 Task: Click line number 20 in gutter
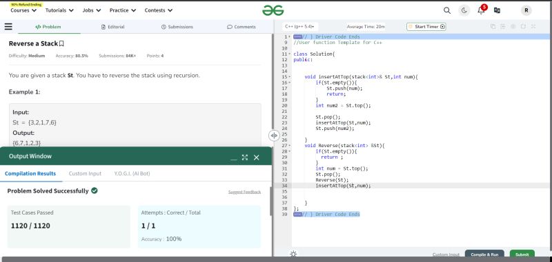pyautogui.click(x=284, y=106)
